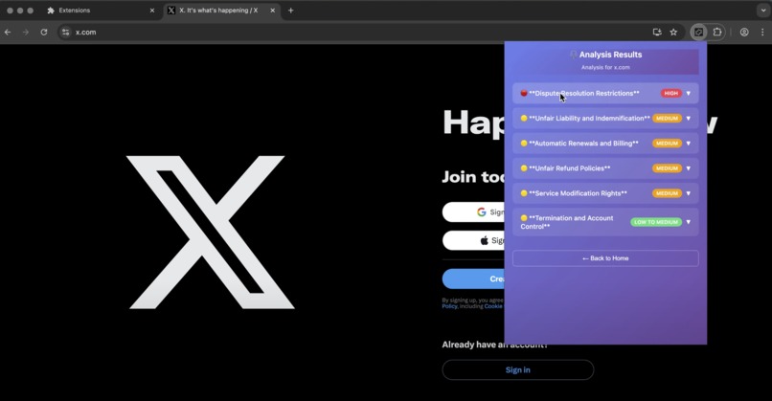
Task: Close the X. It's what's happening tab
Action: pos(272,11)
